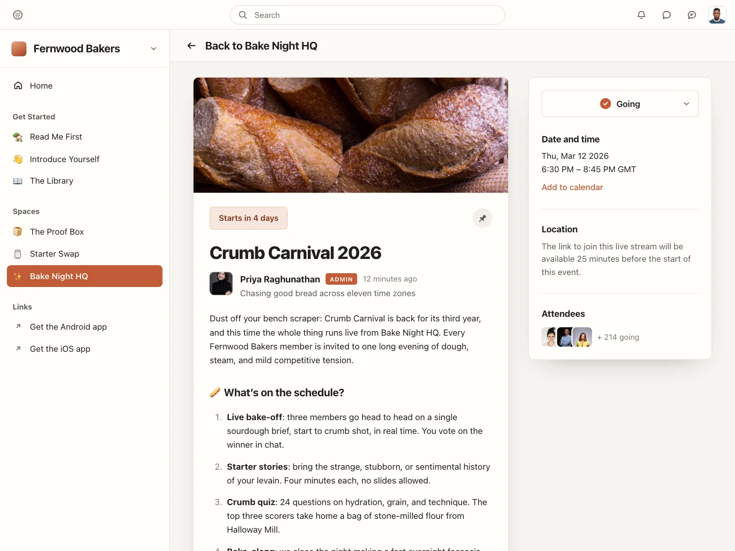Open the notifications bell
The width and height of the screenshot is (735, 551).
point(641,15)
